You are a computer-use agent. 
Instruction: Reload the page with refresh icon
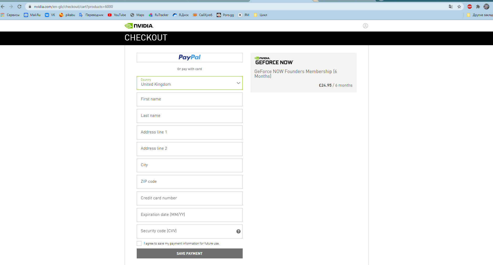click(19, 7)
